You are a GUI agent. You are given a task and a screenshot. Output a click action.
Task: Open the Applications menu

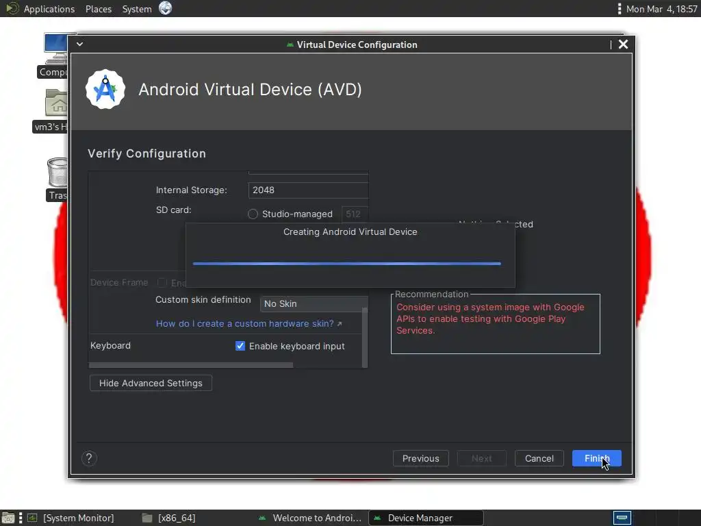tap(49, 9)
